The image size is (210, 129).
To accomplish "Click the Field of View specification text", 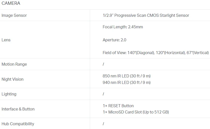I will (x=156, y=53).
